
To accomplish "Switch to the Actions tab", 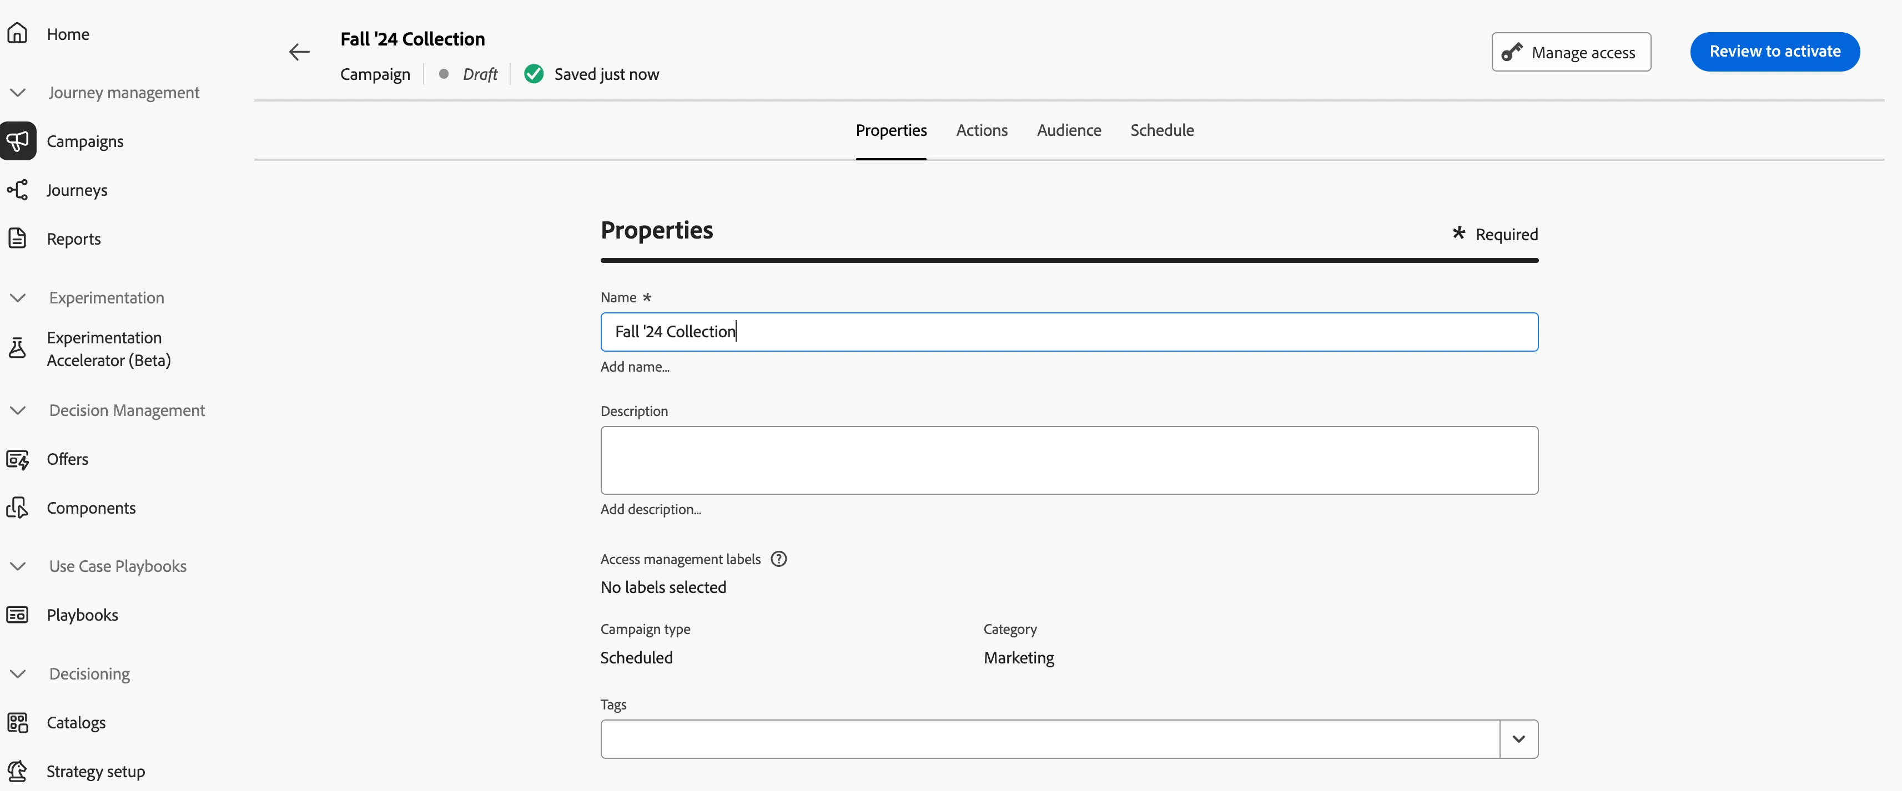I will (x=982, y=130).
